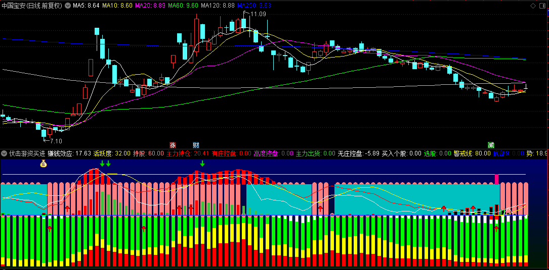The height and width of the screenshot is (270, 549).
Task: Select the MA250: 9.63 label
Action: click(254, 6)
